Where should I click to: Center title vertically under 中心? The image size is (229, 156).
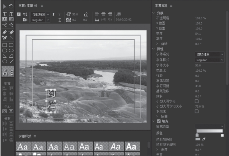(11, 111)
